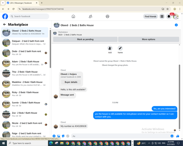
Task: Open the Friends icon in top navigation
Action: [x=90, y=16]
